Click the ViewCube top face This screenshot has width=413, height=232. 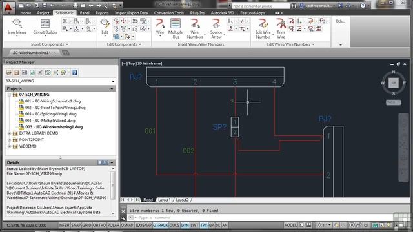(394, 83)
